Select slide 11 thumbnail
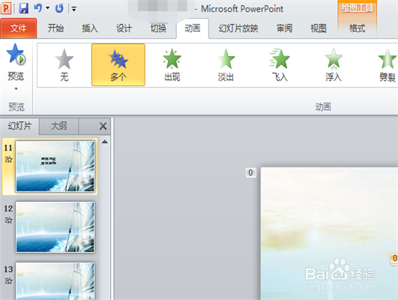Viewport: 398px width, 300px height. coord(55,166)
